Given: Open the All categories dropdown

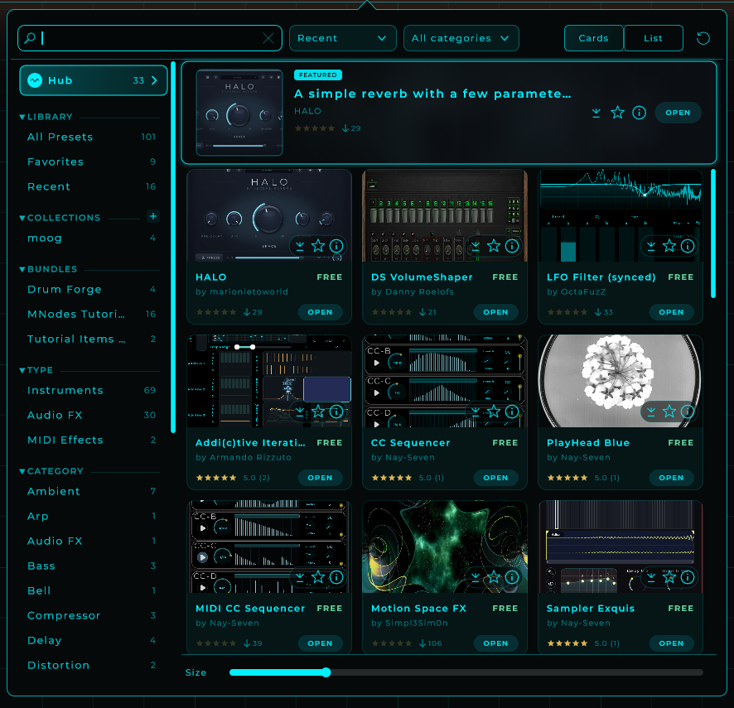Looking at the screenshot, I should point(461,38).
